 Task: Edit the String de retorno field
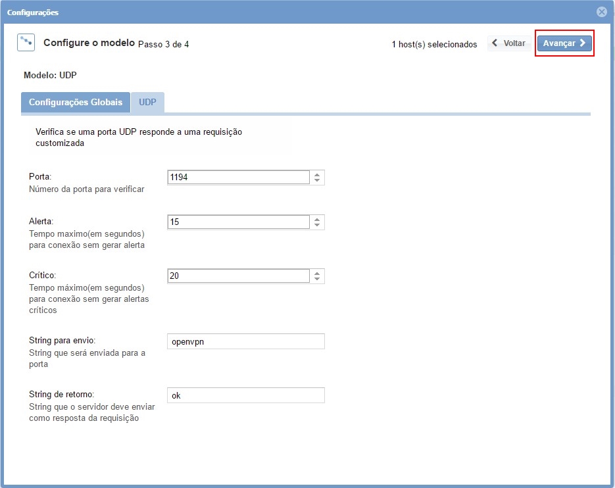[245, 395]
